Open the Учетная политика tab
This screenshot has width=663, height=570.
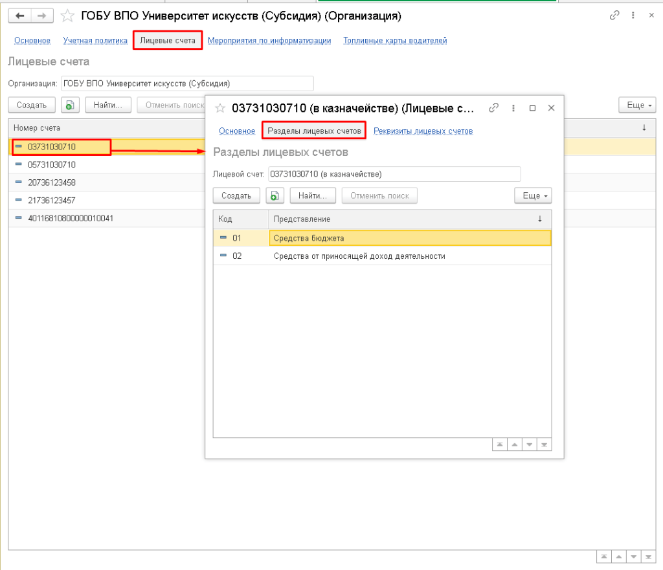95,40
